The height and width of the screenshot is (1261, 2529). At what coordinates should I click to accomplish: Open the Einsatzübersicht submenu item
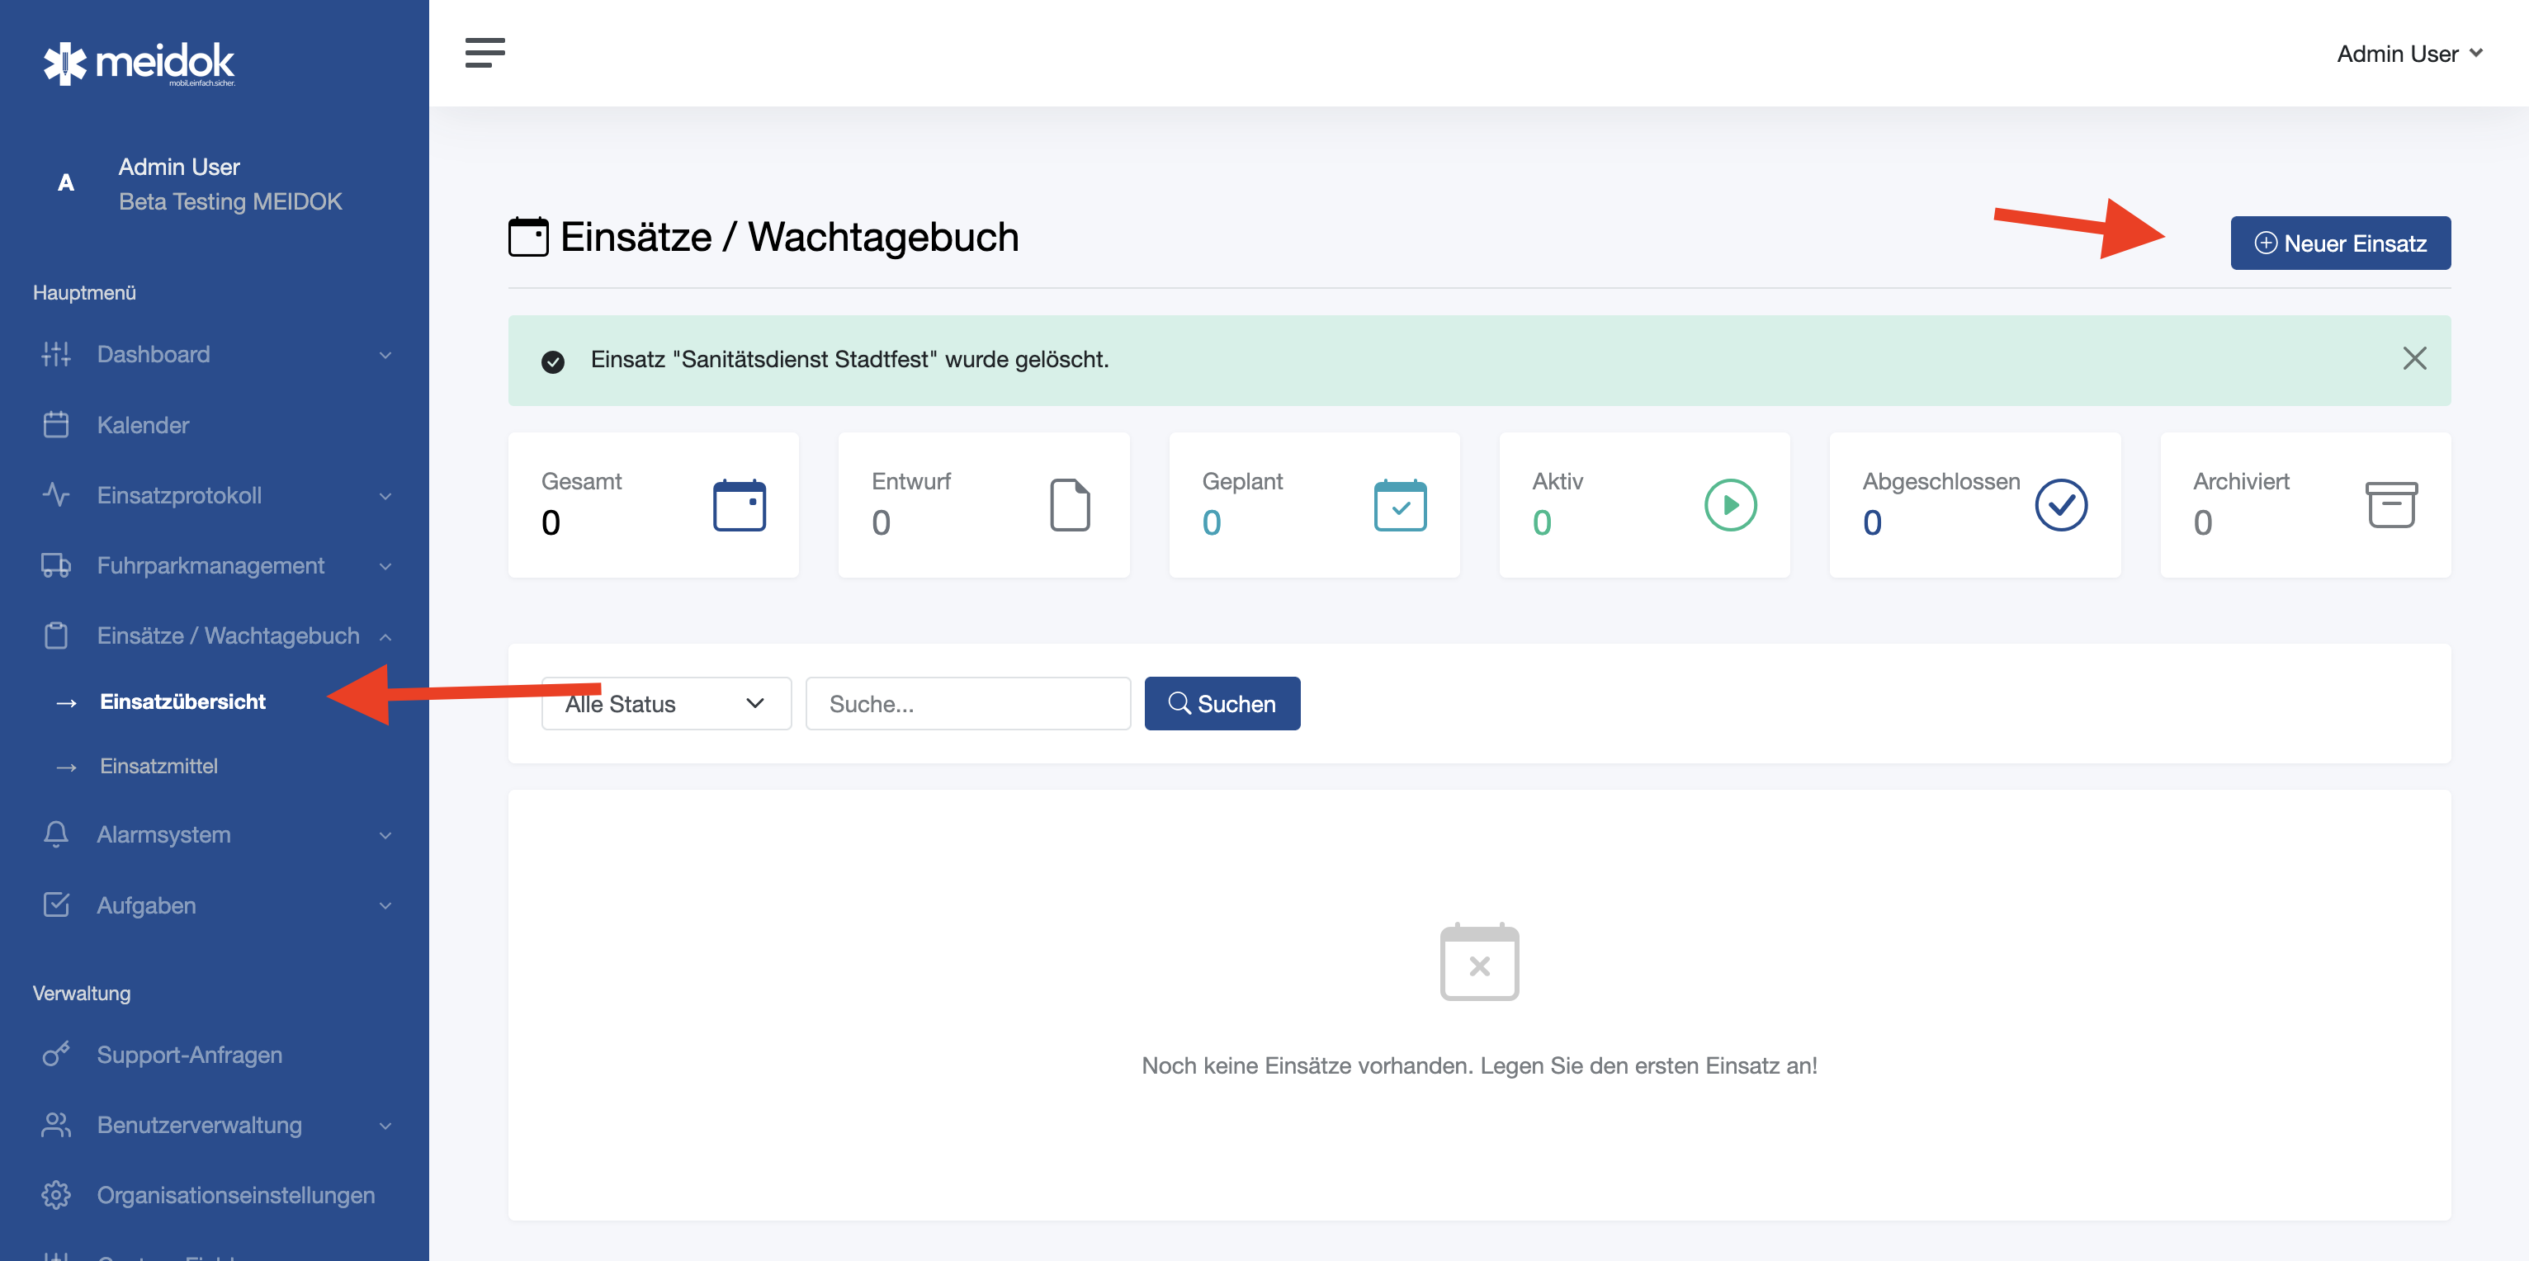(x=182, y=701)
